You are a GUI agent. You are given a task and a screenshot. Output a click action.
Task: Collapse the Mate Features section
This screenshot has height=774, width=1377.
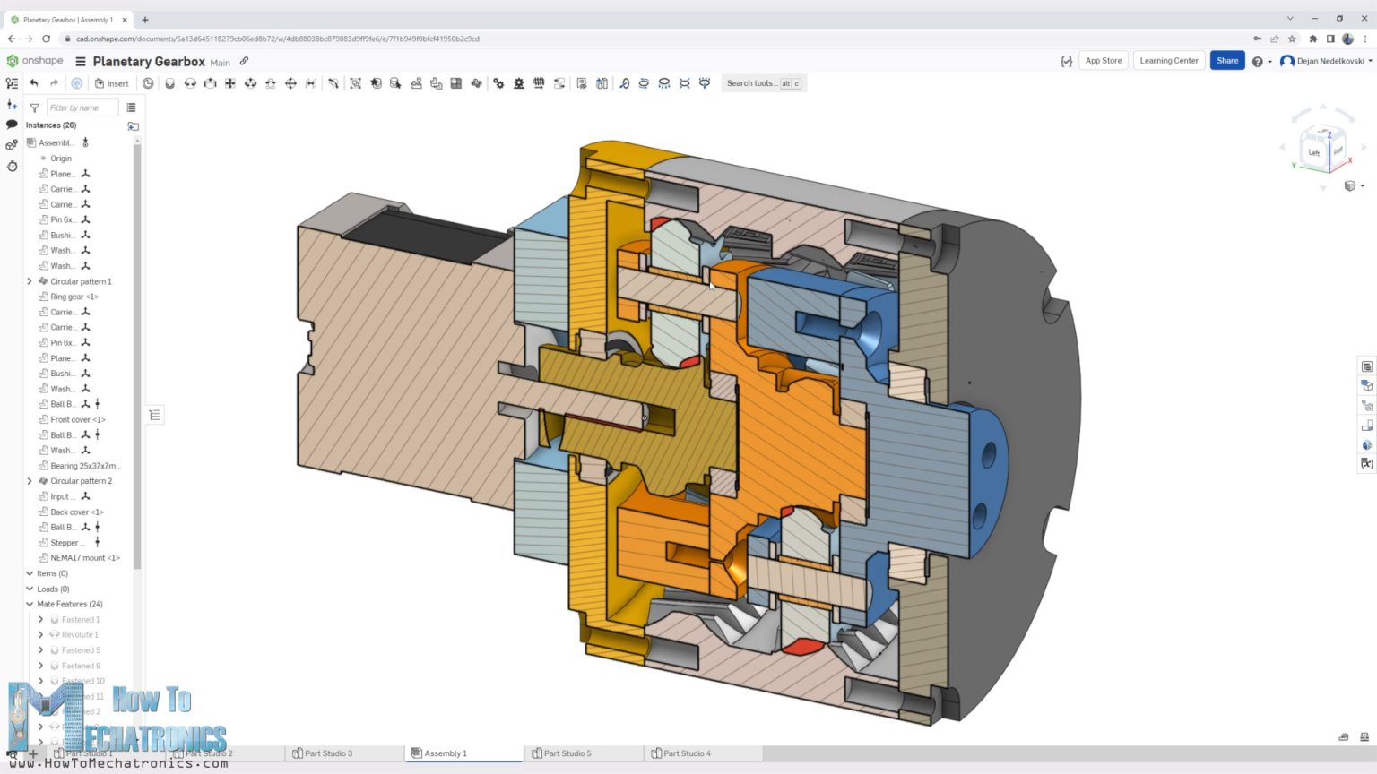point(30,604)
